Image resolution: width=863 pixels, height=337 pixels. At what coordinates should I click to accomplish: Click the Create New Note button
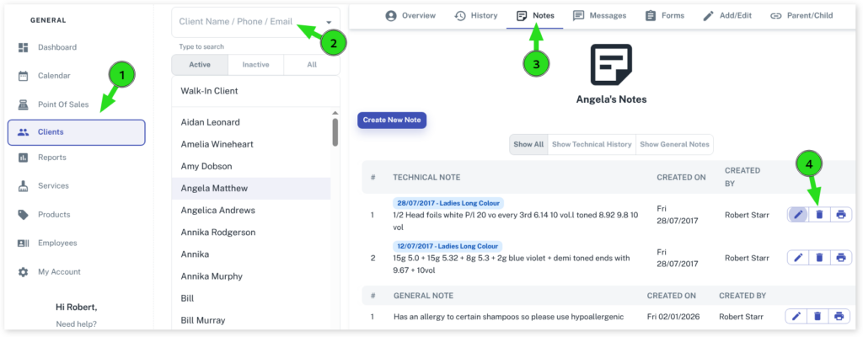pos(392,120)
